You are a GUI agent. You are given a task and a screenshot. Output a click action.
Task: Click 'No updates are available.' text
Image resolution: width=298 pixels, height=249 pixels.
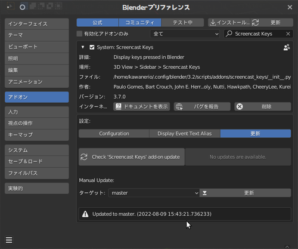click(238, 157)
